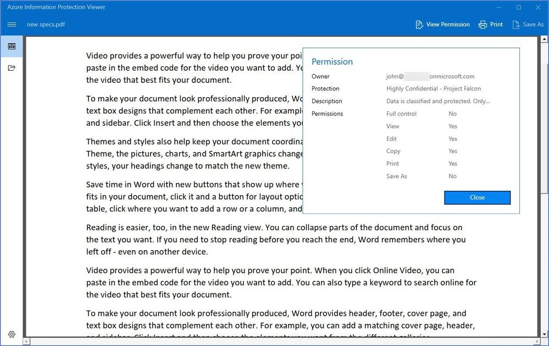Click the Protection field label
The height and width of the screenshot is (346, 549).
[x=325, y=89]
